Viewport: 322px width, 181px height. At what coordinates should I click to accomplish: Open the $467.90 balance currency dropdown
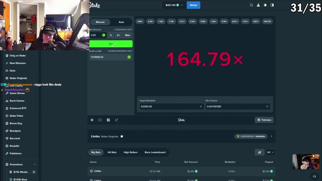pyautogui.click(x=174, y=5)
